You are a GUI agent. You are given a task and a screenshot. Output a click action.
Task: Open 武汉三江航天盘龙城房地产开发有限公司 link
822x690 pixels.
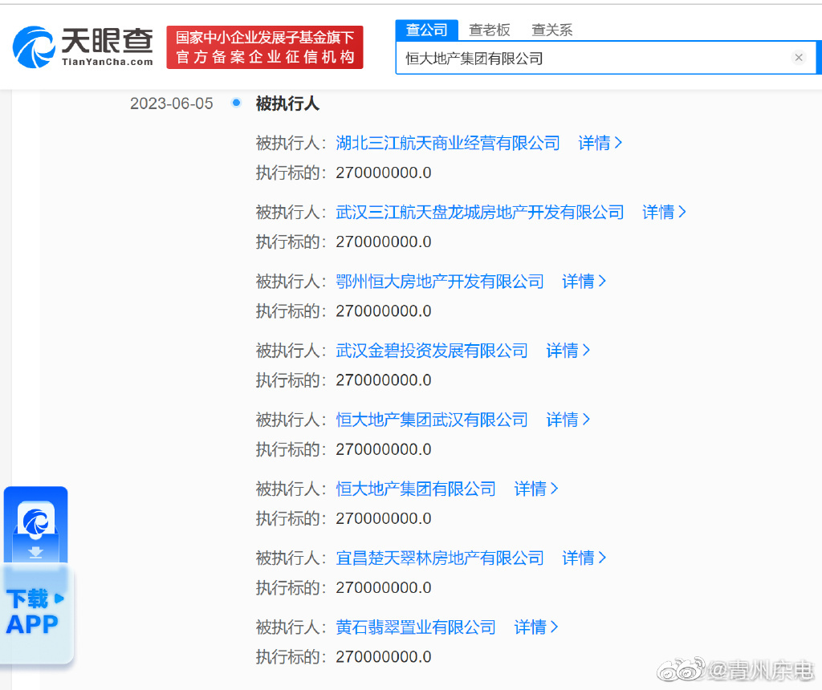[x=480, y=212]
